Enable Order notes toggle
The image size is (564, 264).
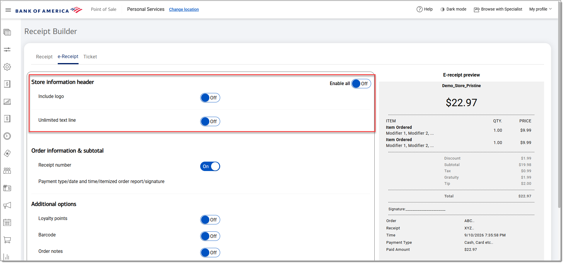tap(210, 253)
